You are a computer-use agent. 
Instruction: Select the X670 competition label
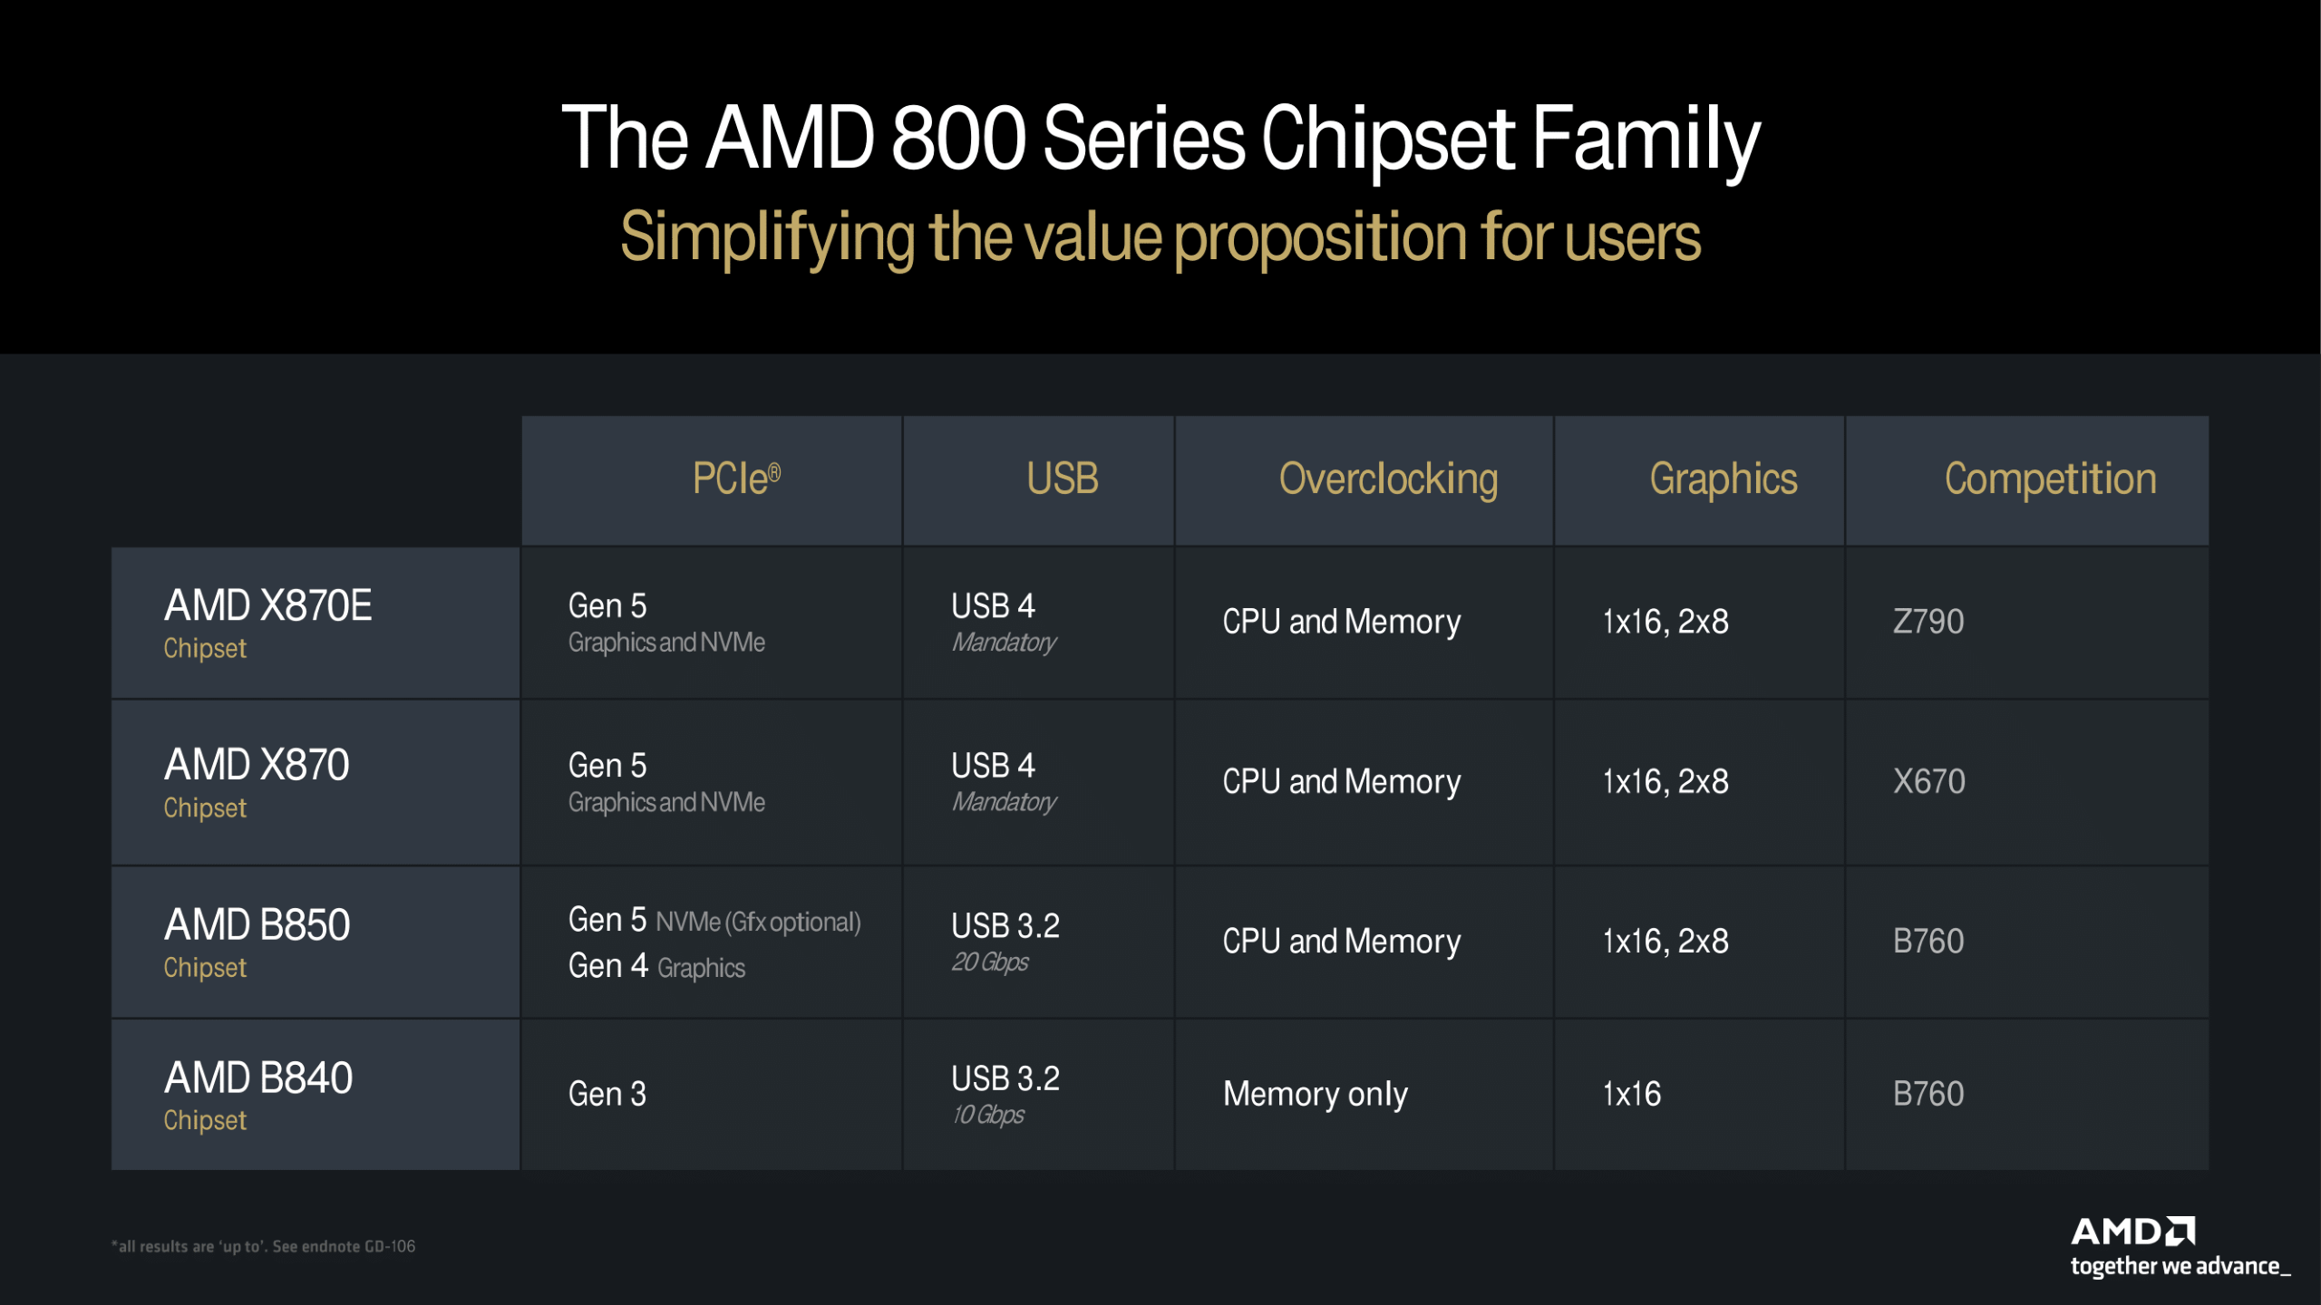pyautogui.click(x=1934, y=779)
